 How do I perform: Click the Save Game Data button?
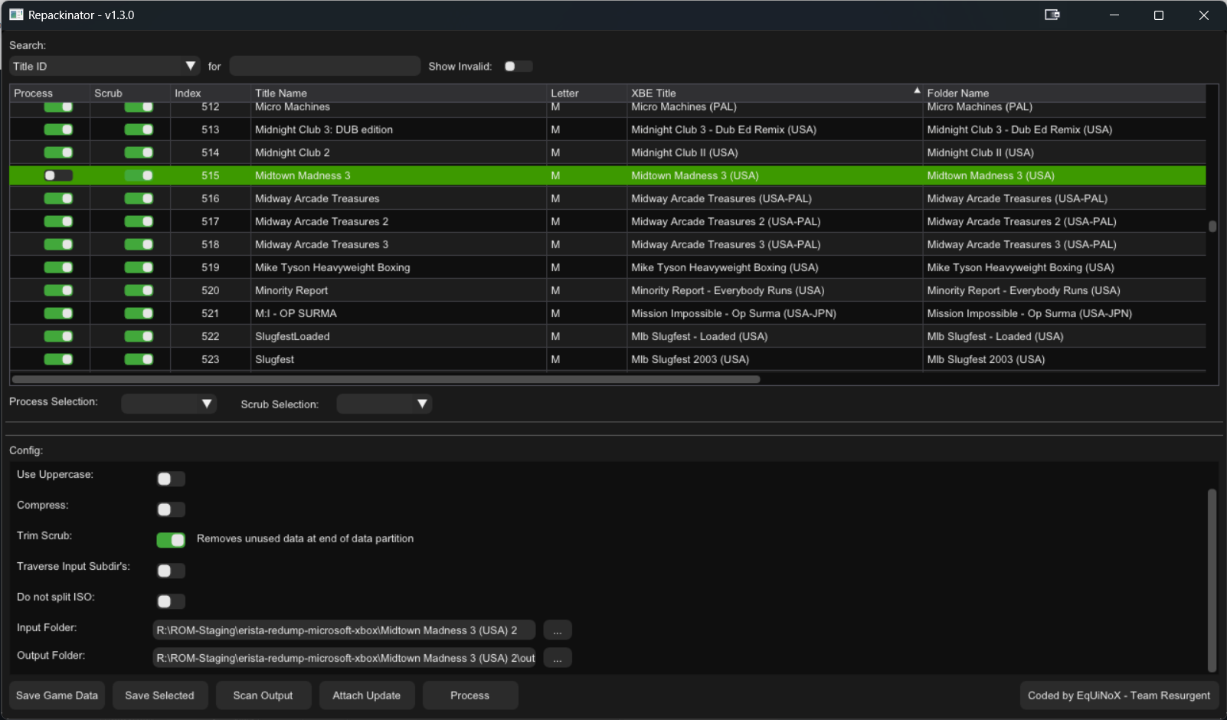coord(57,695)
